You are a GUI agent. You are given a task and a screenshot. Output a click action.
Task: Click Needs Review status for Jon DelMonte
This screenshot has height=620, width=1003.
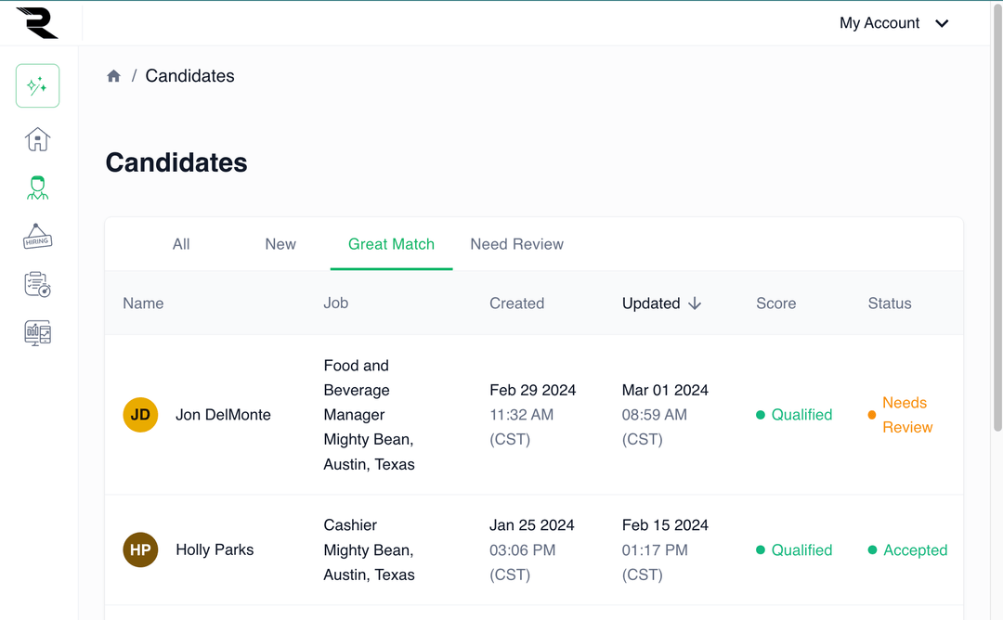905,415
